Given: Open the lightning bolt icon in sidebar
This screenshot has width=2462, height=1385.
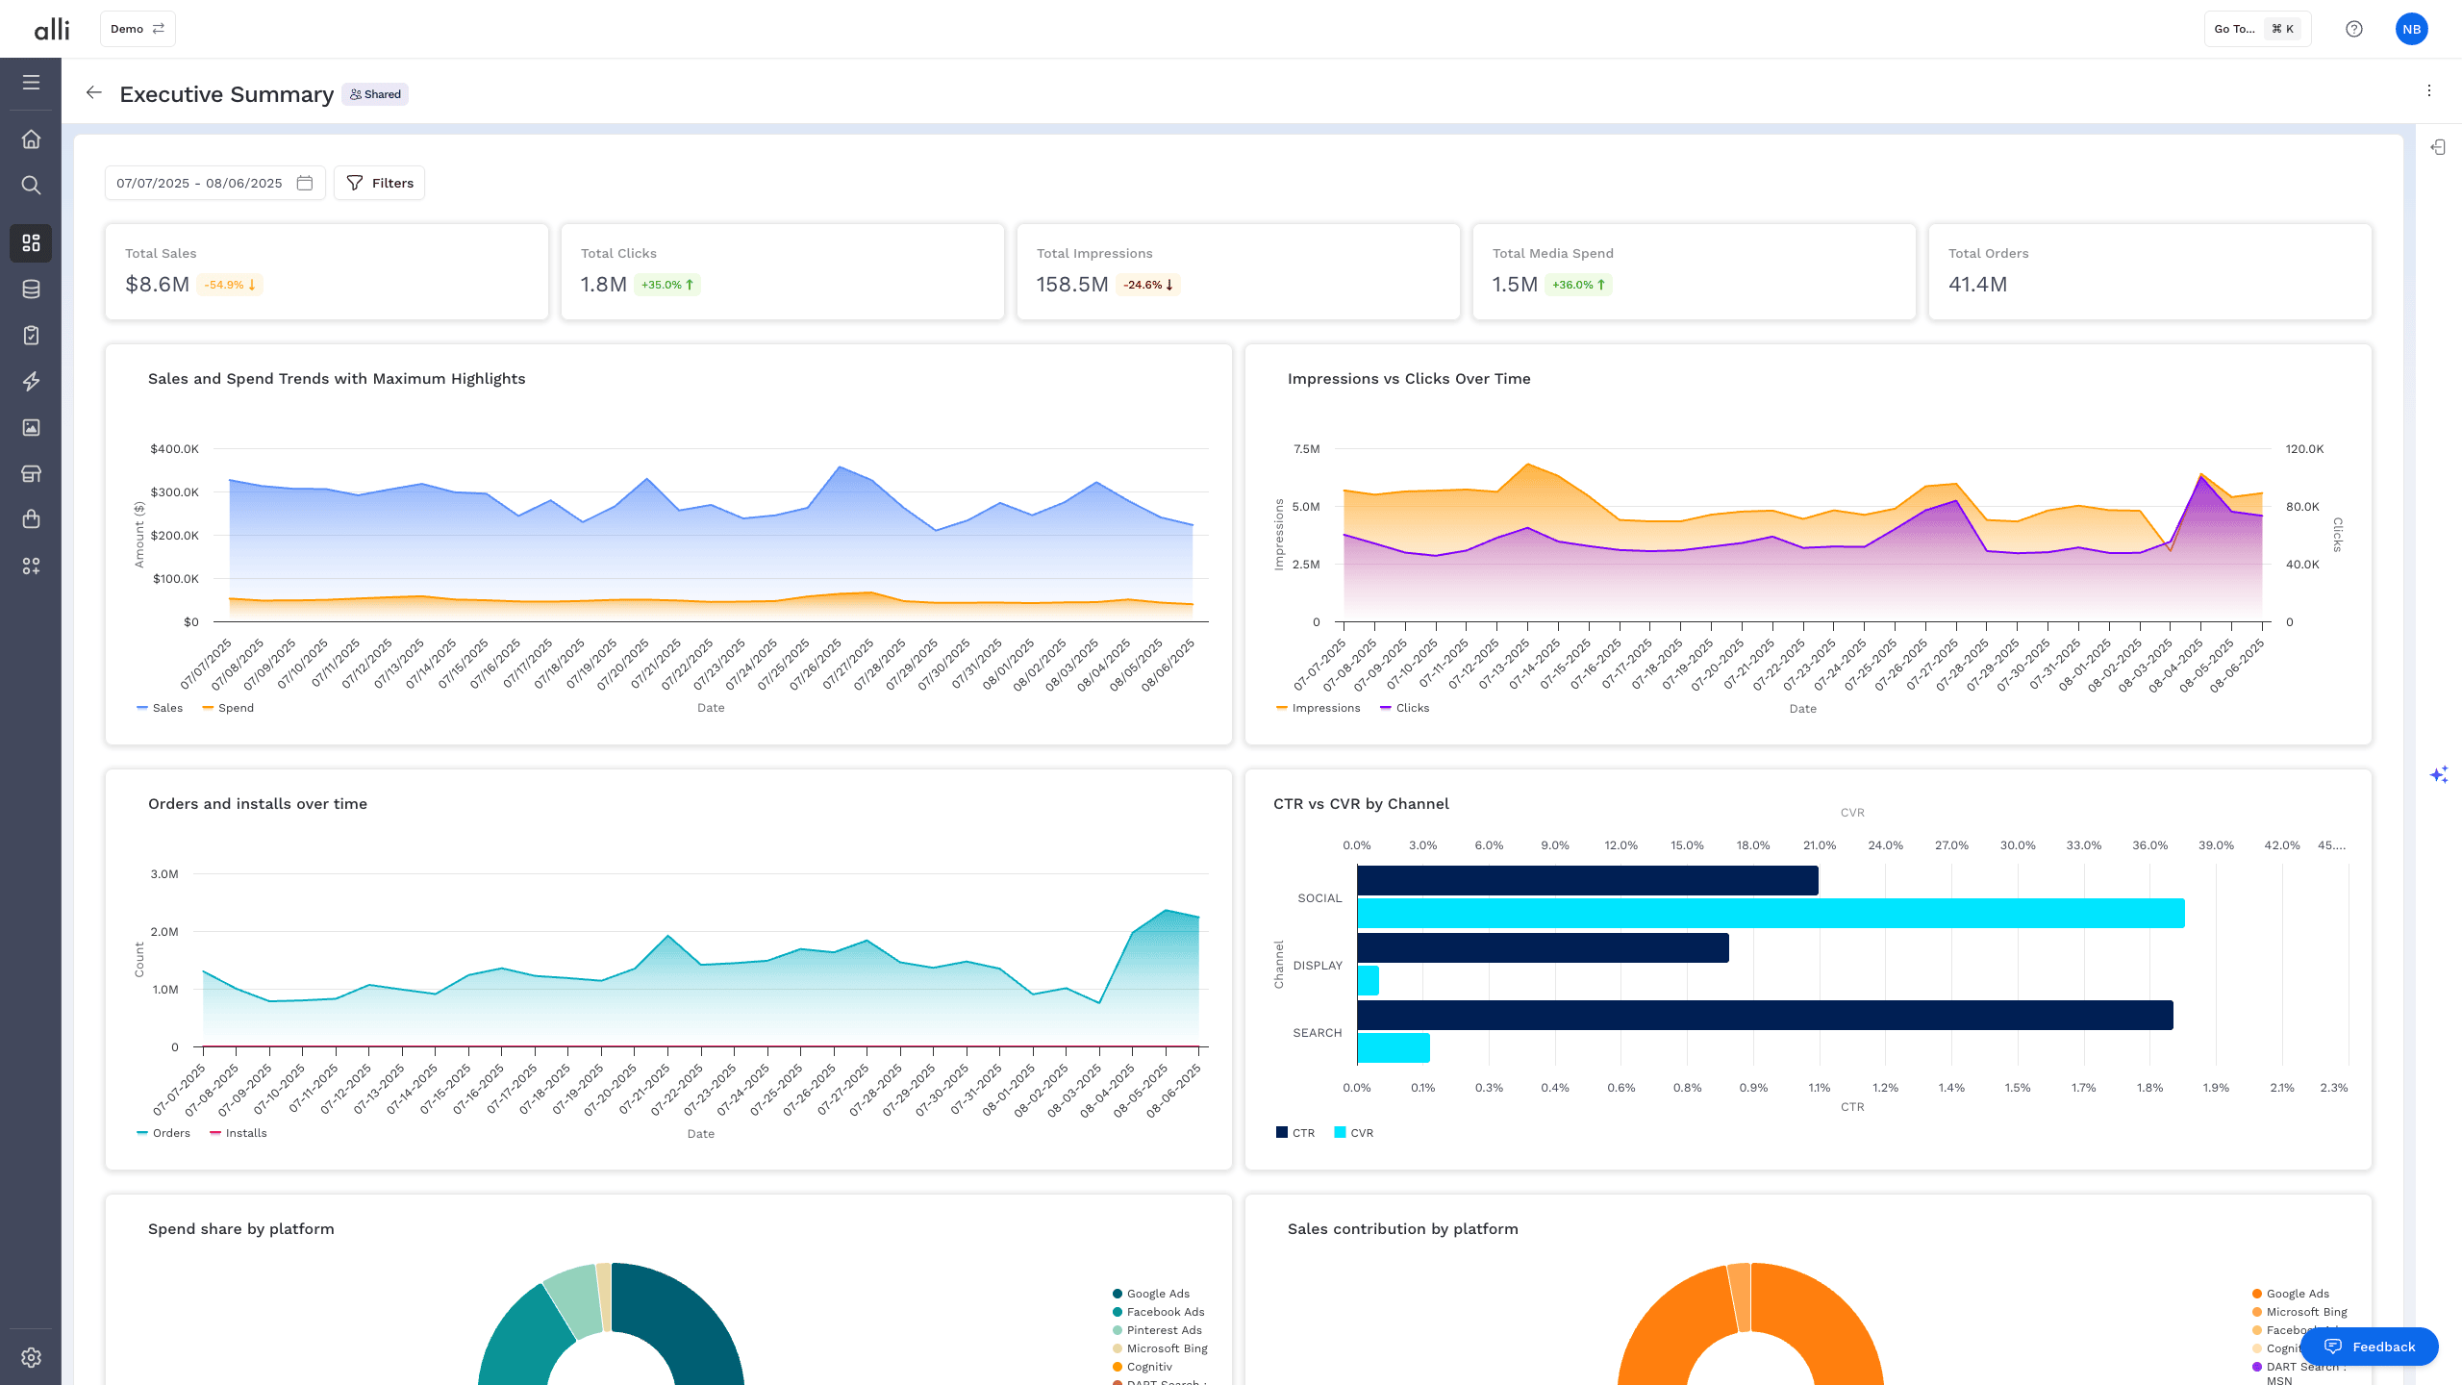Looking at the screenshot, I should [31, 381].
